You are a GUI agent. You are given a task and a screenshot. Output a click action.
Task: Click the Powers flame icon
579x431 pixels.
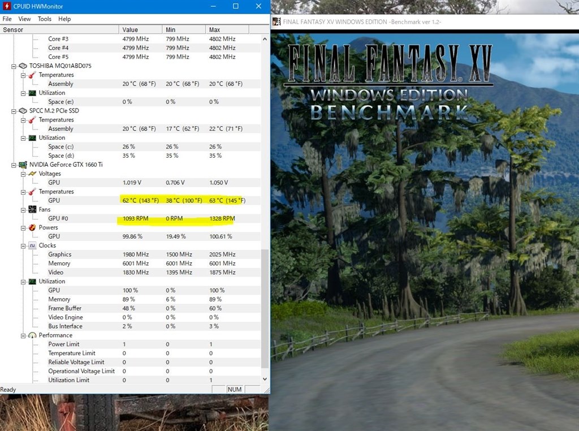point(32,227)
